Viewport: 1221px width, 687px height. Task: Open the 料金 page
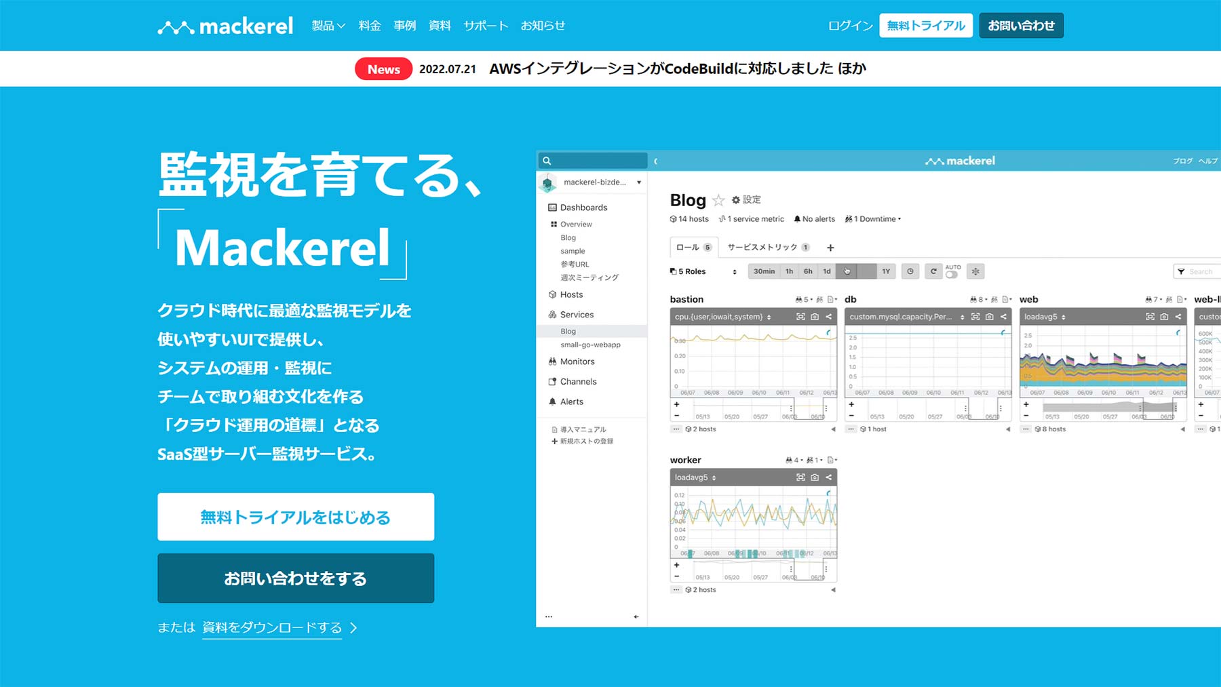click(370, 26)
